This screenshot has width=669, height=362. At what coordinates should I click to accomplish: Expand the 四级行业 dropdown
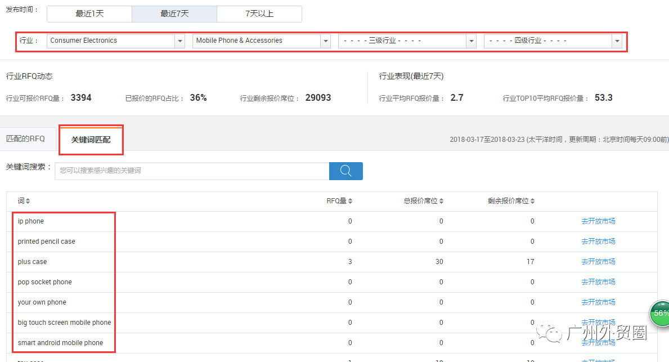point(553,41)
